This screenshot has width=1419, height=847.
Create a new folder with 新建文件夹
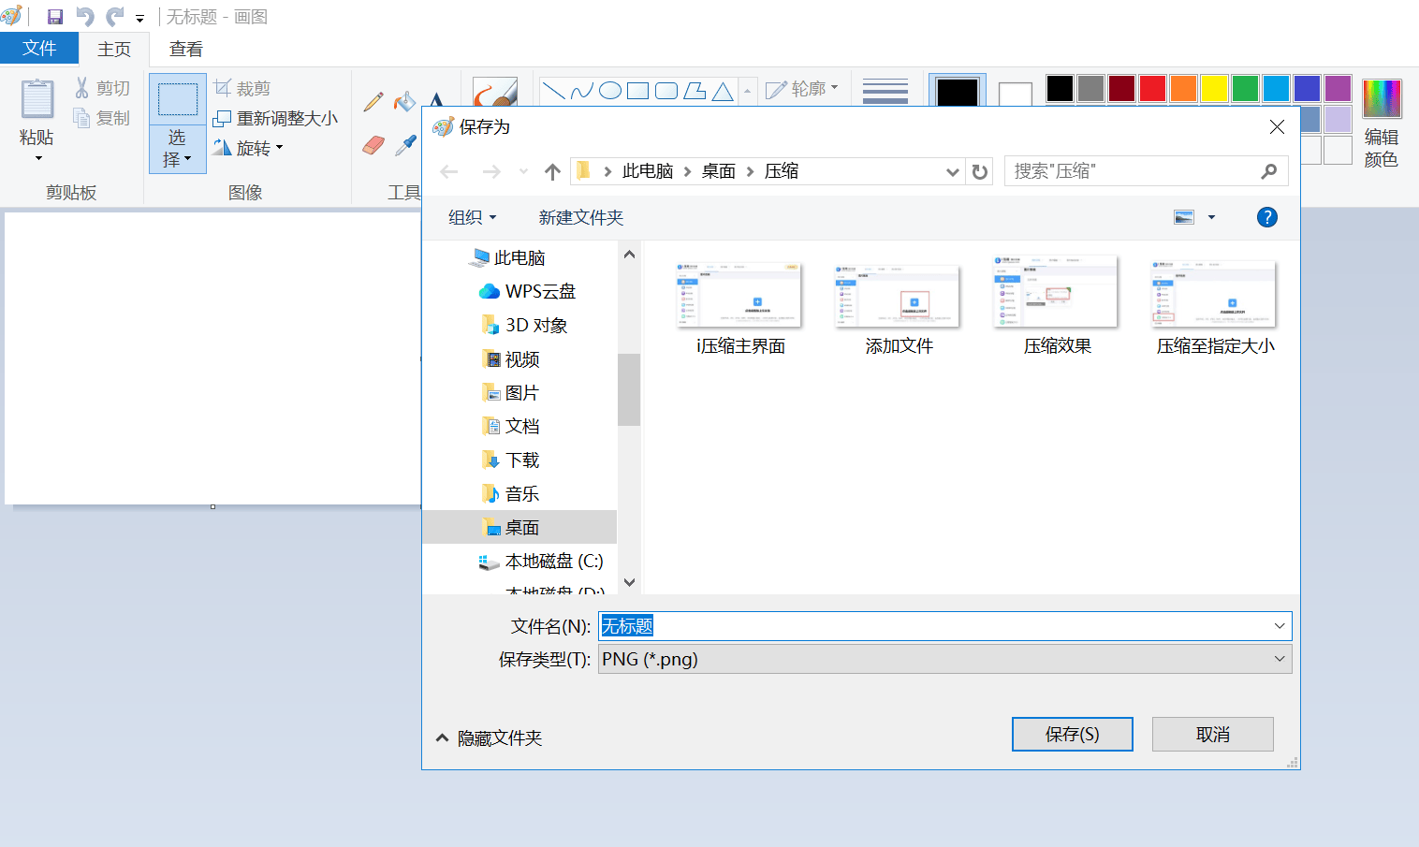[580, 217]
